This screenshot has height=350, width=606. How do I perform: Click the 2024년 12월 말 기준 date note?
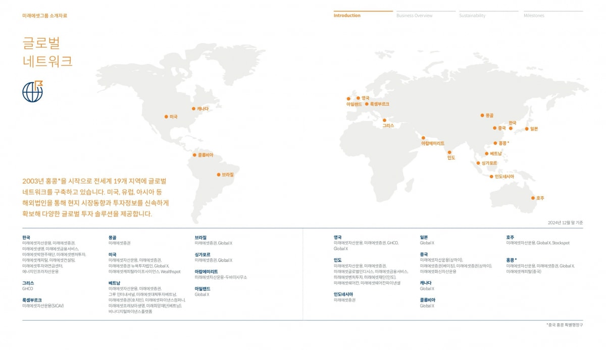click(x=565, y=222)
